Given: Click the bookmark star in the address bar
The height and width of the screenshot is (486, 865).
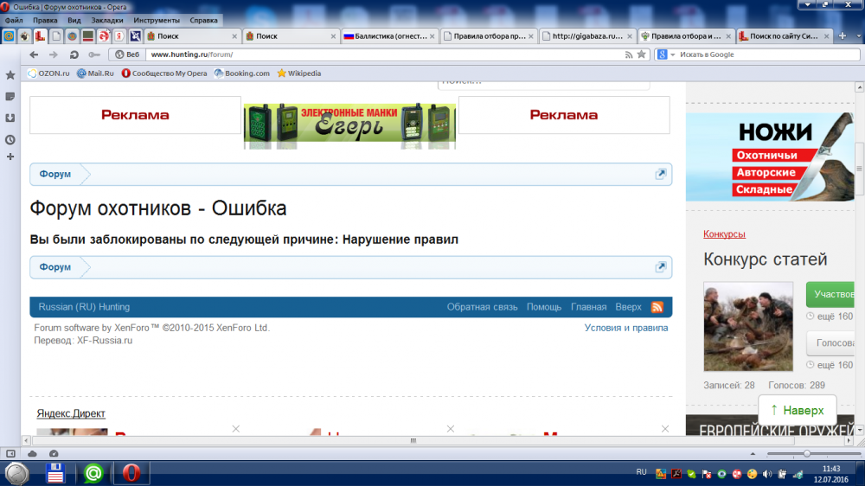Looking at the screenshot, I should pos(641,54).
